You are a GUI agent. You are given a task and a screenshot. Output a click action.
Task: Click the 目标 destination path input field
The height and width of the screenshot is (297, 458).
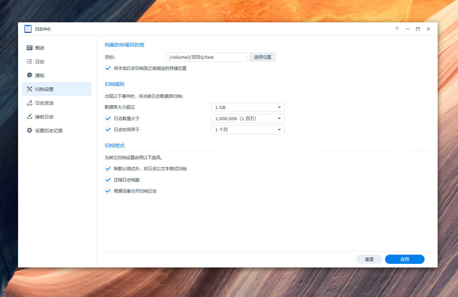(206, 57)
